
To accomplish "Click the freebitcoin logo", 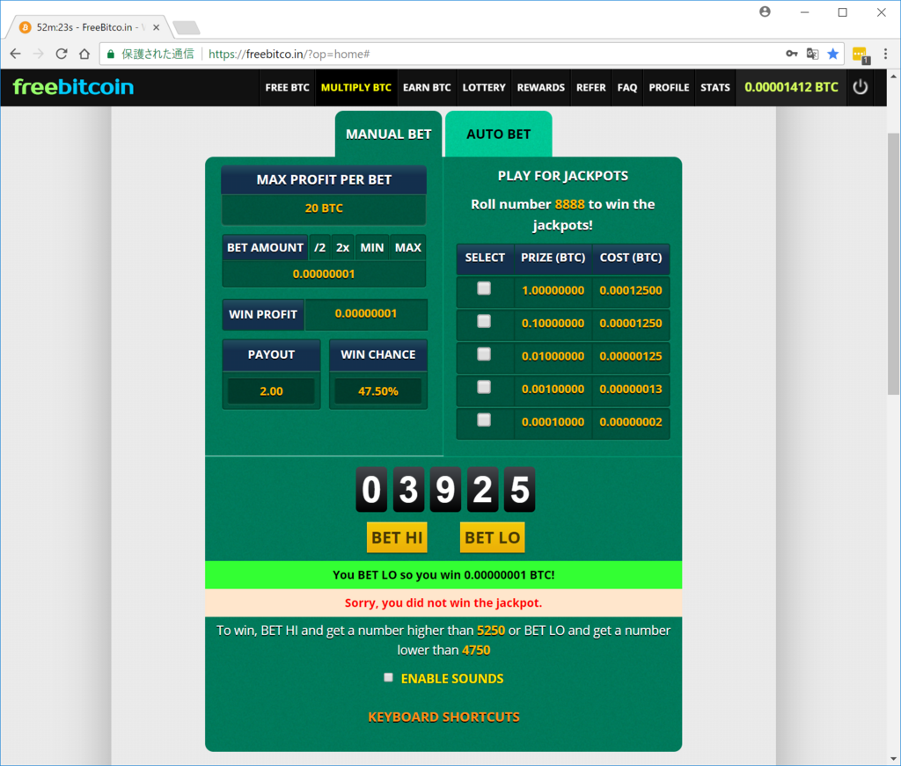I will coord(72,87).
